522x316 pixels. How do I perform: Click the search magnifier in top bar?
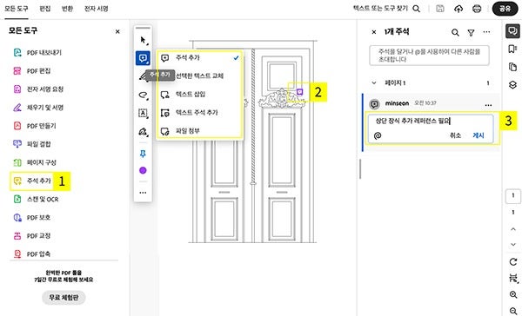point(417,9)
